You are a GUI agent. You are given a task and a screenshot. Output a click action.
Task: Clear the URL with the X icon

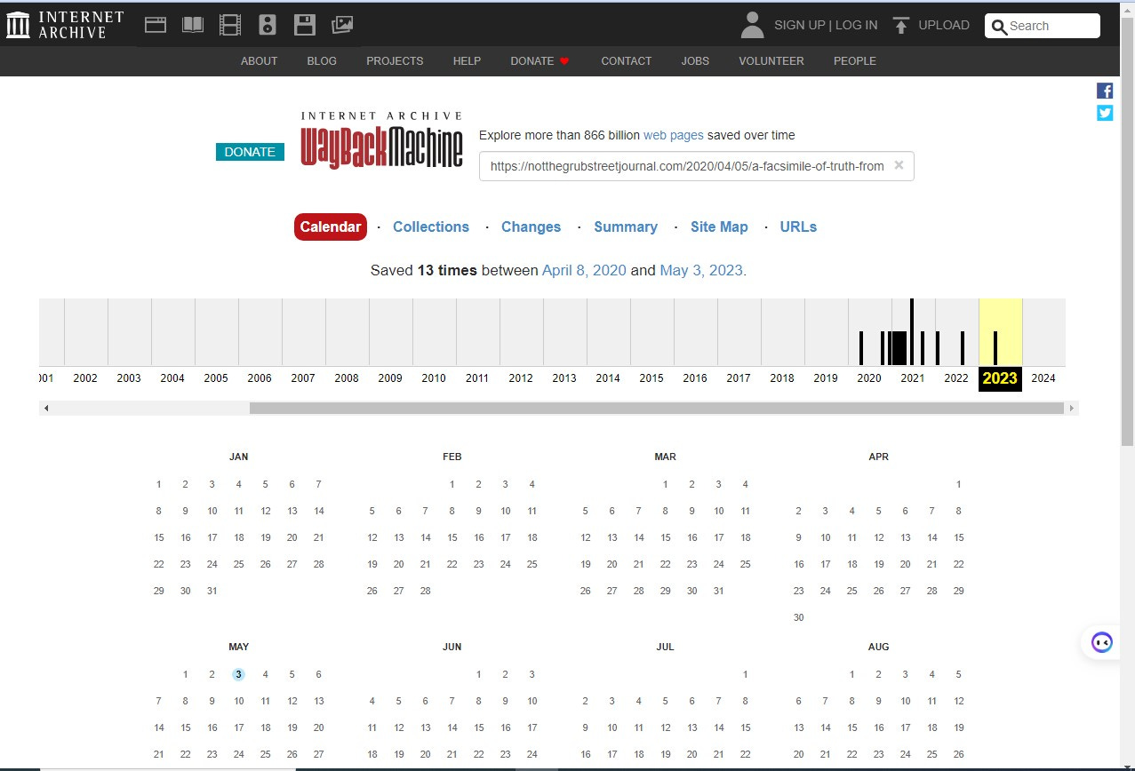[x=899, y=165]
